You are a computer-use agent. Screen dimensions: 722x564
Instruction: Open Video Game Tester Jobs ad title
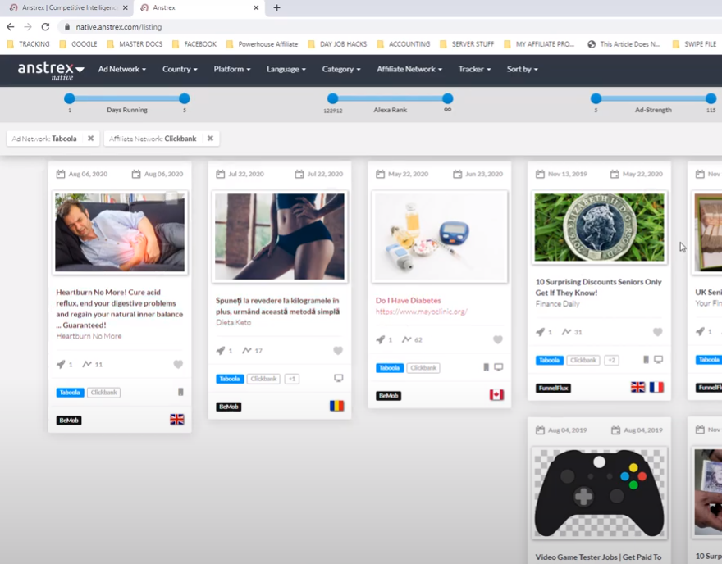tap(598, 557)
